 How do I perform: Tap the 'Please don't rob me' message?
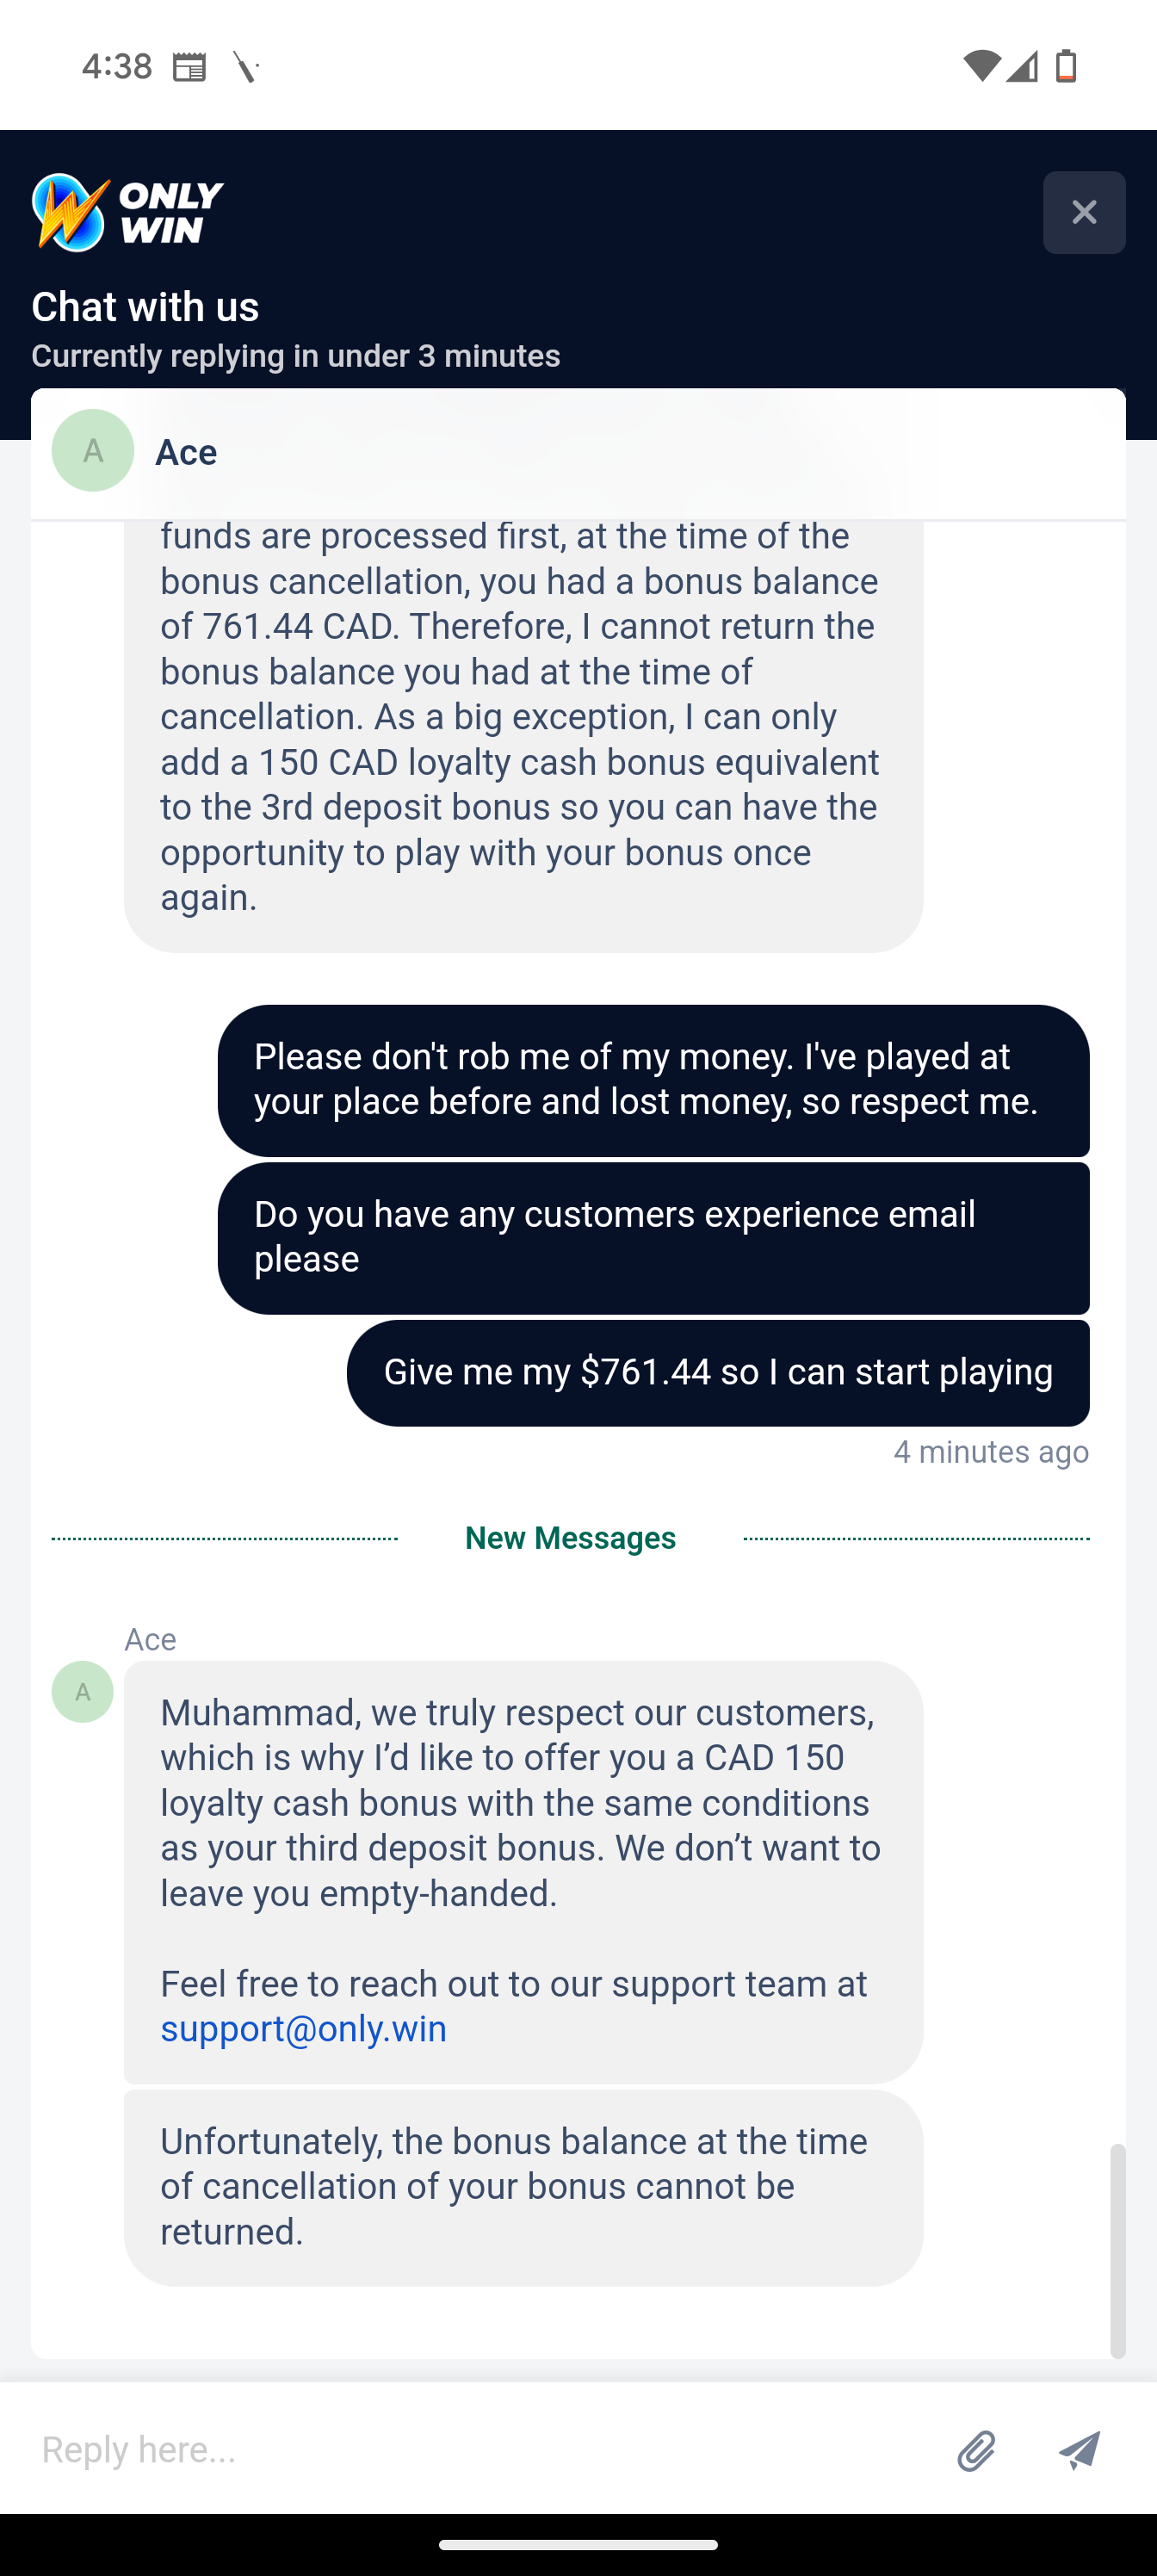point(653,1080)
